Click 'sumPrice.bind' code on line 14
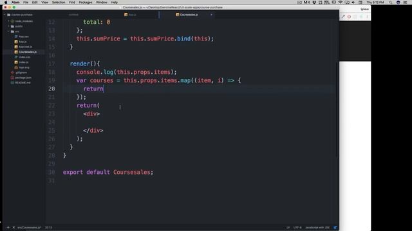Screen dimensions: 412x231 (x=169, y=38)
